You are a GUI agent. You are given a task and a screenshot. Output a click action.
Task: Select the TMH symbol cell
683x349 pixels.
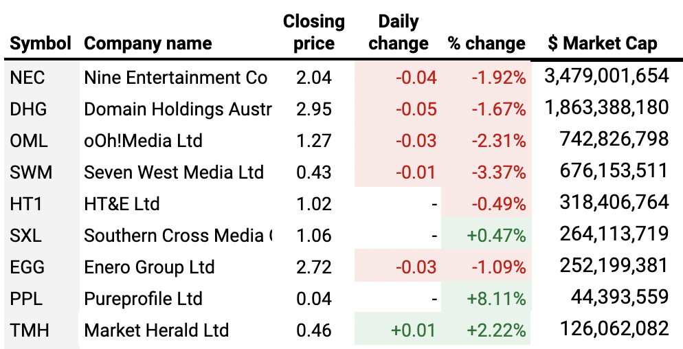(29, 330)
